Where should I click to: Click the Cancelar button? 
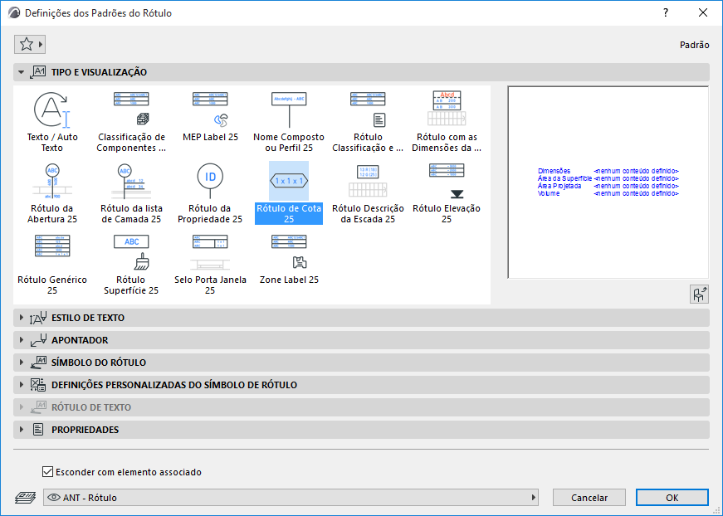(589, 498)
